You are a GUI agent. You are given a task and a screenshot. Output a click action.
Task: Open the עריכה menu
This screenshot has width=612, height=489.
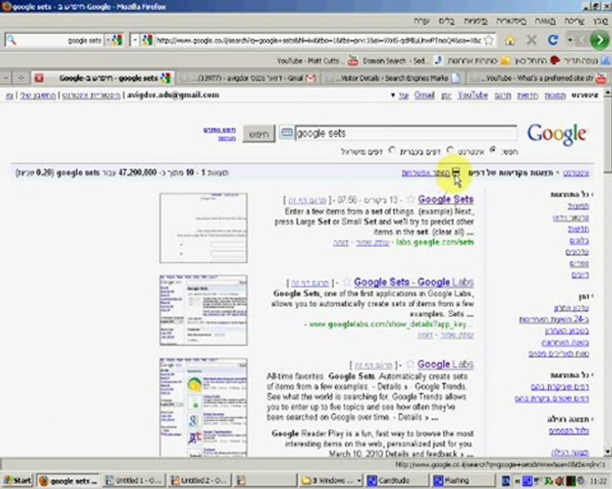pos(575,20)
